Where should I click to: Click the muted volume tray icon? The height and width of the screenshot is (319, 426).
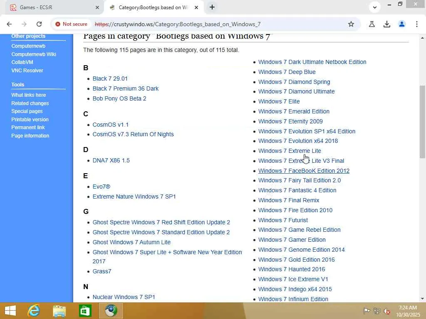pyautogui.click(x=387, y=311)
